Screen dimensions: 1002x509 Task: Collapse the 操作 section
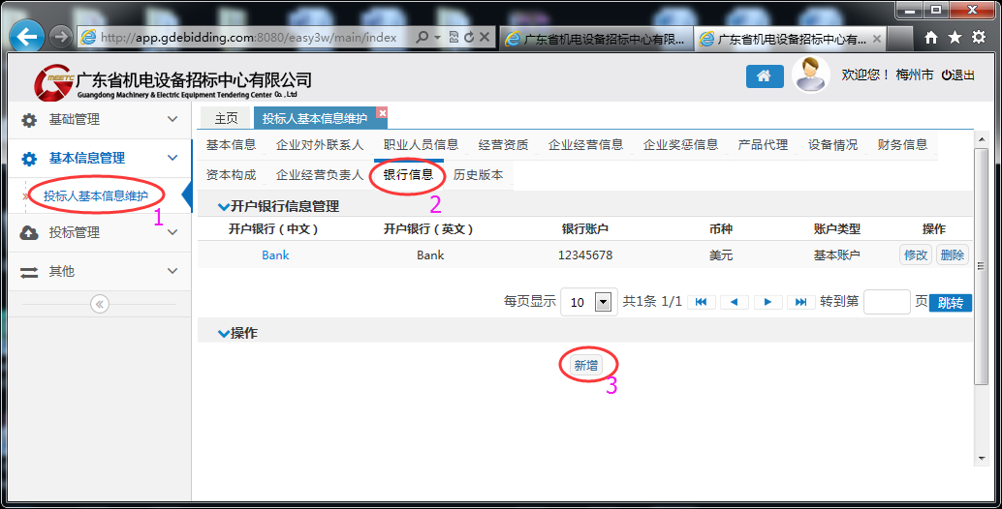(223, 334)
